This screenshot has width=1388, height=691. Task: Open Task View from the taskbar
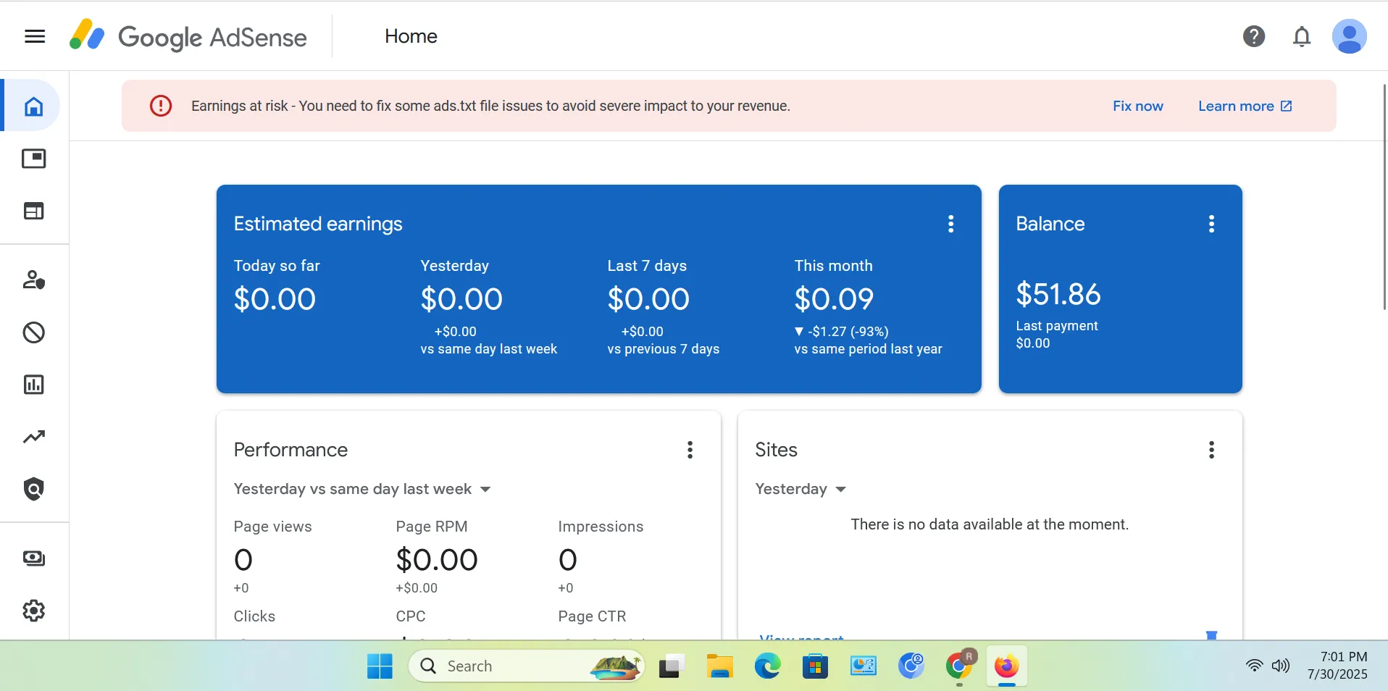tap(672, 666)
